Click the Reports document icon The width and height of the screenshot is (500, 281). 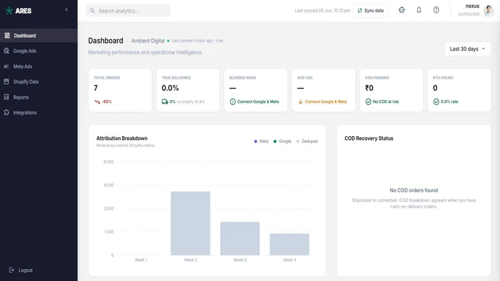[x=6, y=97]
